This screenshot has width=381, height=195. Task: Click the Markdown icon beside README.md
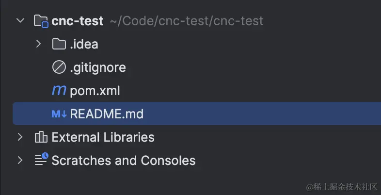pos(59,114)
